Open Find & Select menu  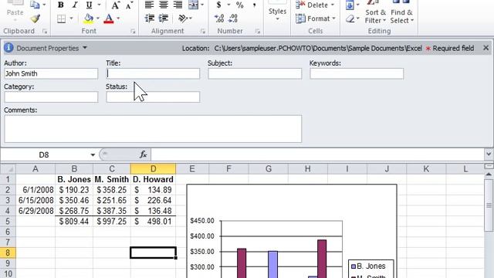401,12
